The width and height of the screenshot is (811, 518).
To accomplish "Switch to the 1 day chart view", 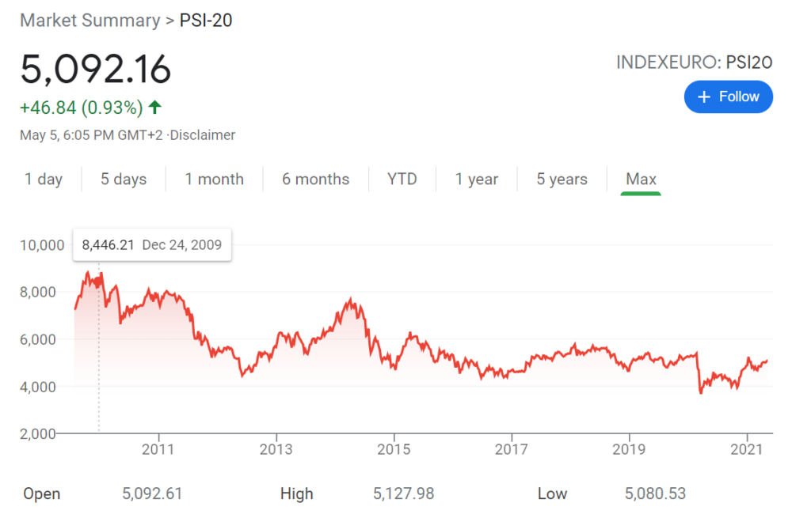I will coord(44,179).
